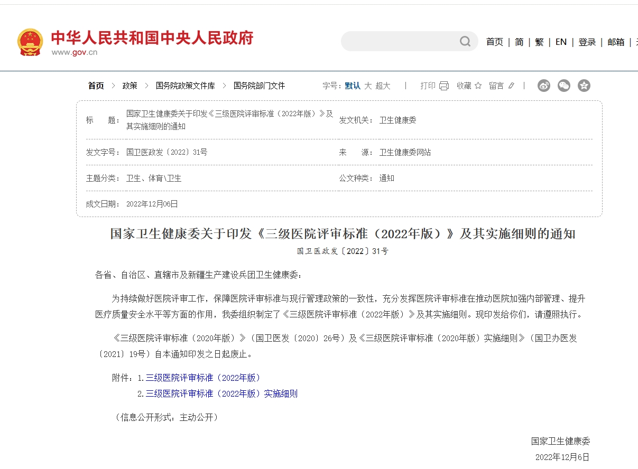Open attachment 三级医院评审标准（2022年版）

(x=203, y=378)
